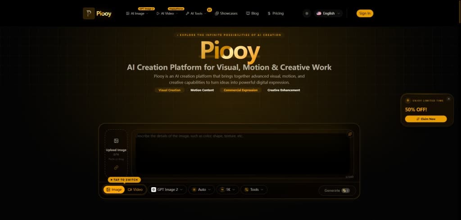The width and height of the screenshot is (461, 220).
Task: Click the Tap to Switch tooltip badge
Action: 124,180
